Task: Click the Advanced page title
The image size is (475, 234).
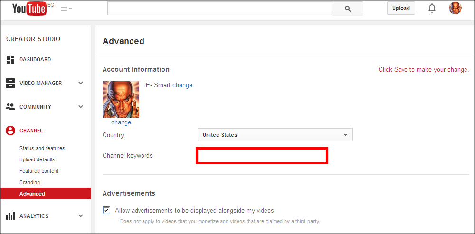Action: 123,41
